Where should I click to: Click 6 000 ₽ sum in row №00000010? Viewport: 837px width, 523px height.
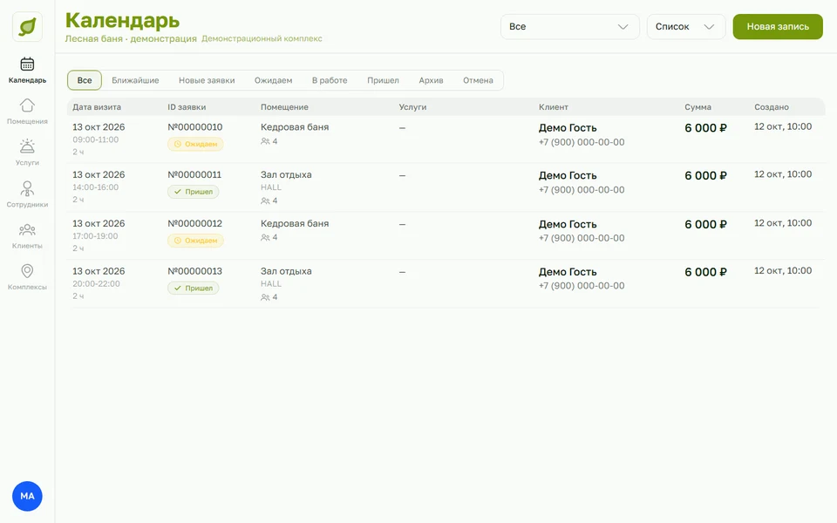705,128
